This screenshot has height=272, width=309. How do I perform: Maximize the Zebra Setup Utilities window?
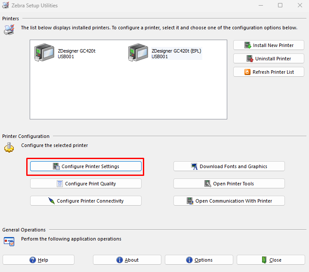(280, 5)
